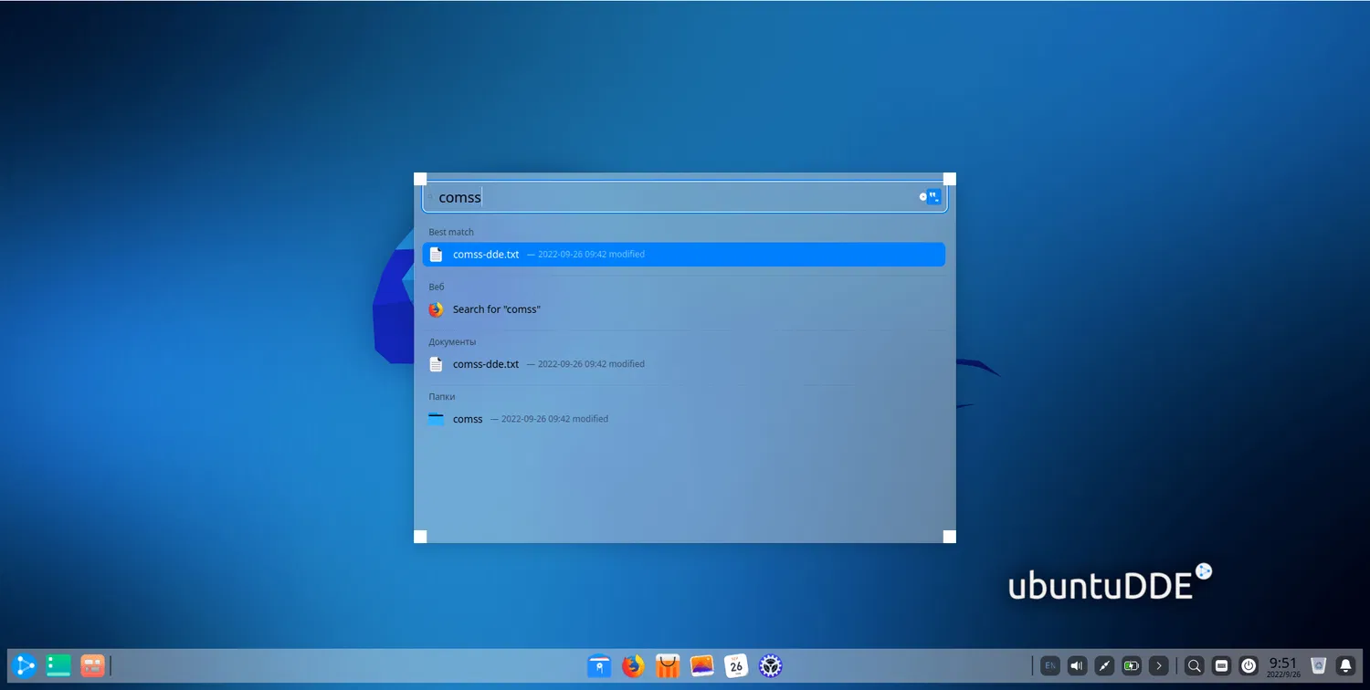Click the modified date under Документы
Screen dimensions: 1370x690
click(591, 364)
